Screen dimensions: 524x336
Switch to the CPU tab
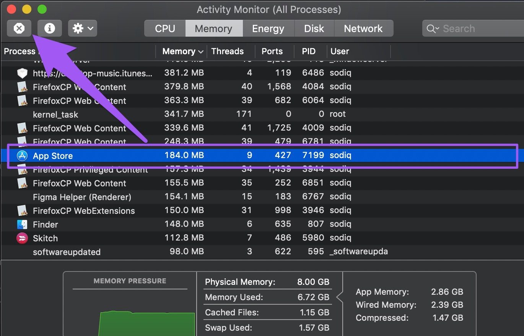click(165, 29)
